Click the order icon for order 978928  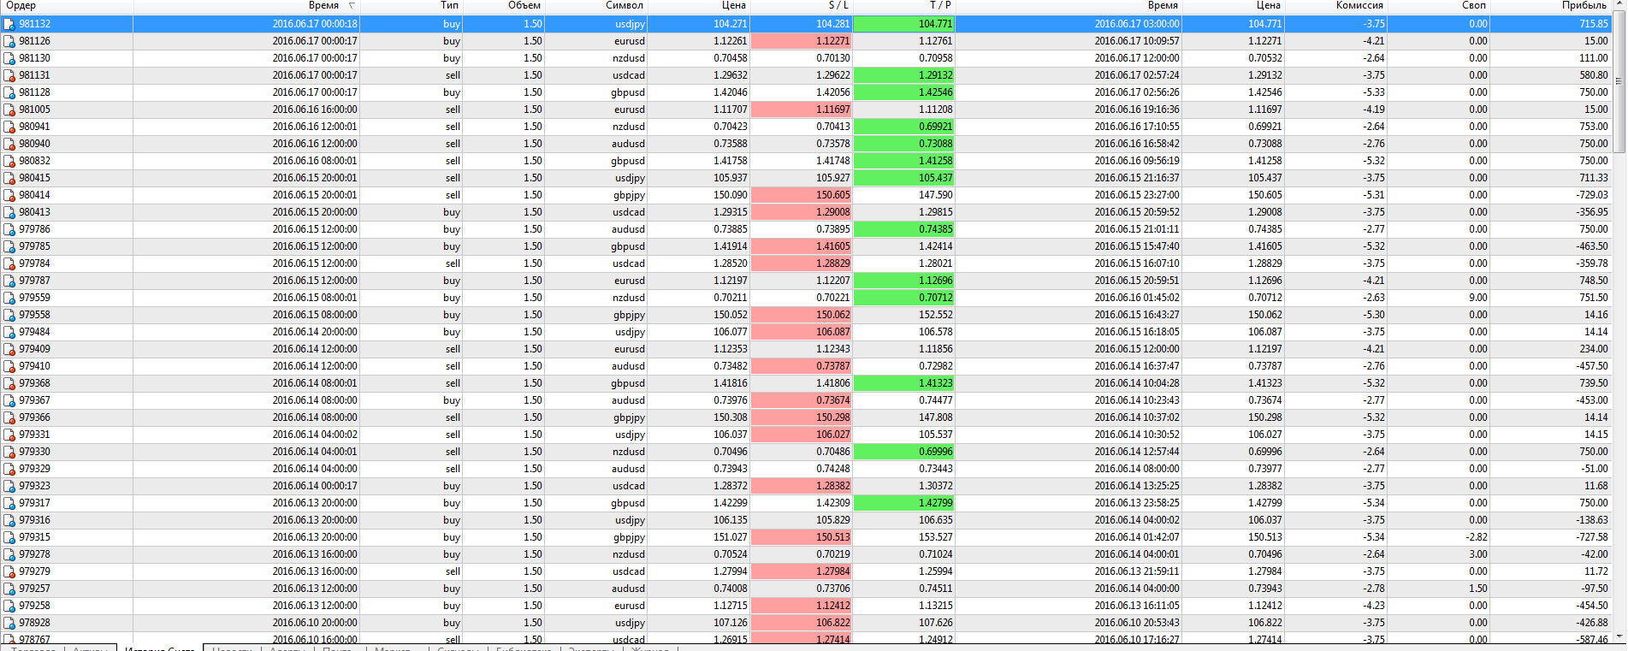pos(9,623)
